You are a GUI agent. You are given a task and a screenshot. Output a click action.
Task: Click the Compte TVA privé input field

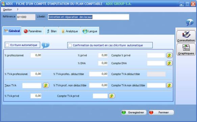pyautogui.click(x=100, y=96)
